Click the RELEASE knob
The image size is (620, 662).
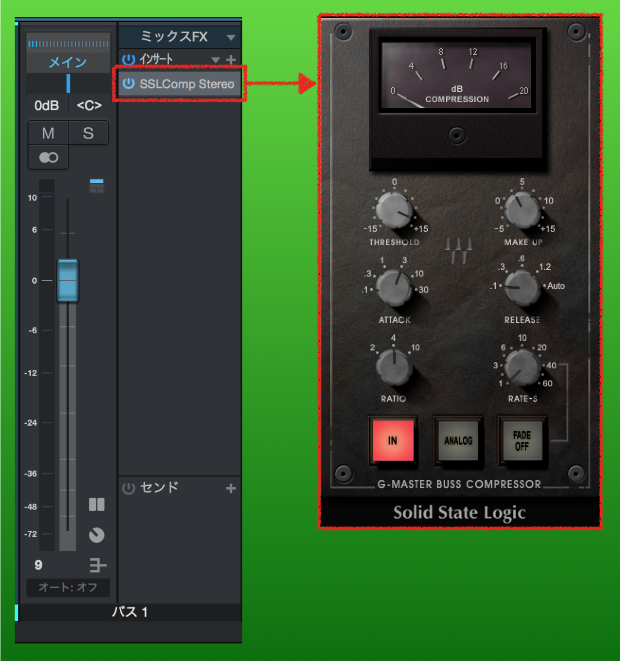pos(522,287)
